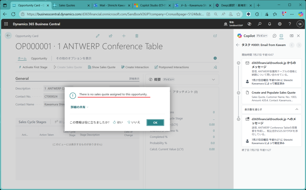Screen dimensions: 306x190
Task: Close the Copilot side panel
Action: point(298,36)
